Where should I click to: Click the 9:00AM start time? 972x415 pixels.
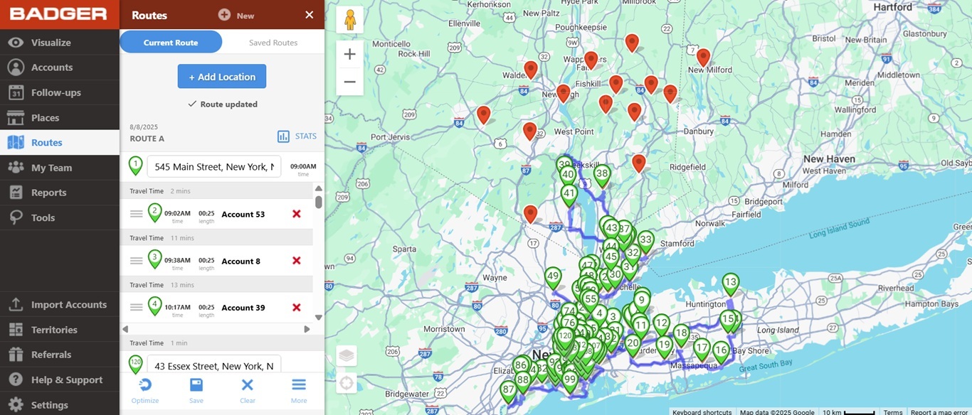[303, 167]
